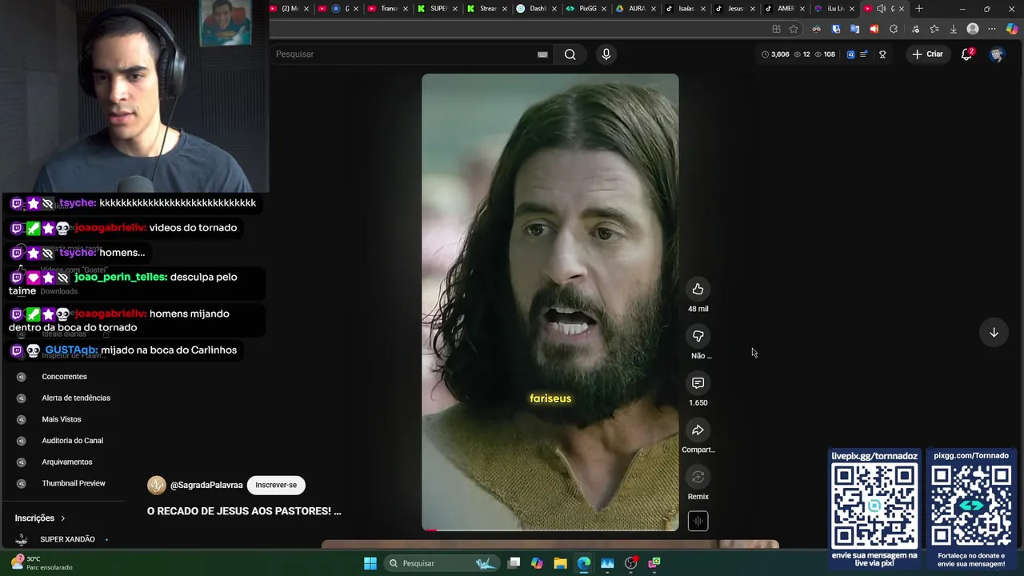Open Copilot app on the taskbar
Viewport: 1024px width, 576px height.
[x=537, y=563]
